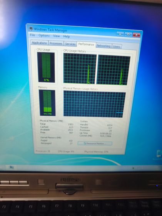Image resolution: width=162 pixels, height=216 pixels.
Task: Close the Windows Task Manager window
Action: click(x=136, y=35)
